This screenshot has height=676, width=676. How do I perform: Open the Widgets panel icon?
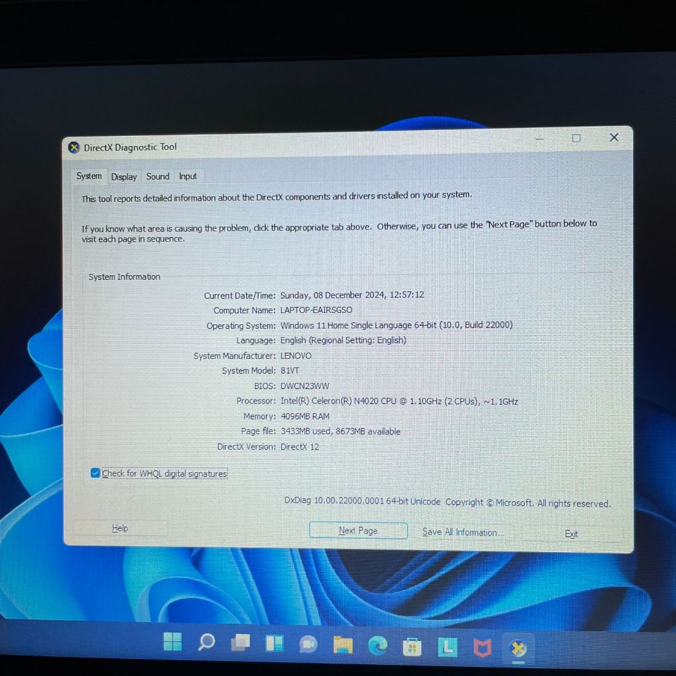click(x=274, y=644)
